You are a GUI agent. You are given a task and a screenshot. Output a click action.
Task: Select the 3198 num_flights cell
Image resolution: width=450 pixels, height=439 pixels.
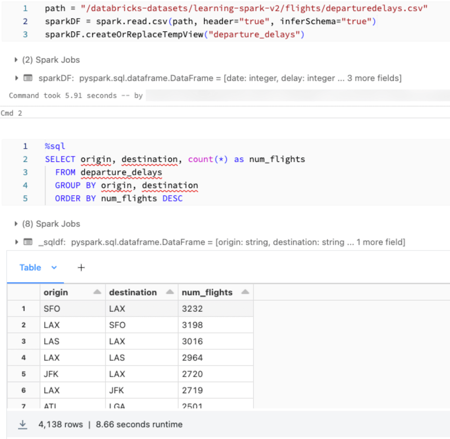tap(192, 325)
